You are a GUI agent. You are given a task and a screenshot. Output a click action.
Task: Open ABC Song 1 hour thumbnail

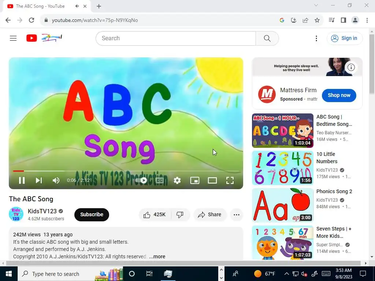point(282,131)
